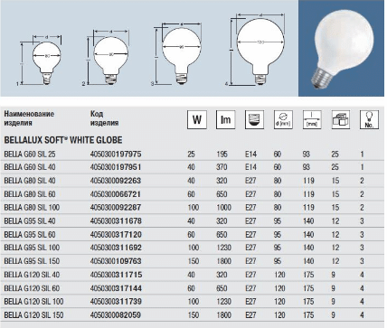This screenshot has width=387, height=328.
Task: Click the white globe bulb photo
Action: click(341, 48)
